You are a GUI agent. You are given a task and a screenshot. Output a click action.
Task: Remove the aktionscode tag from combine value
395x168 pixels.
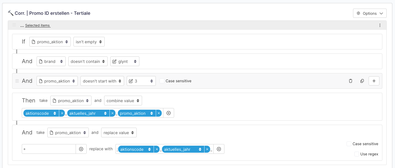62,113
